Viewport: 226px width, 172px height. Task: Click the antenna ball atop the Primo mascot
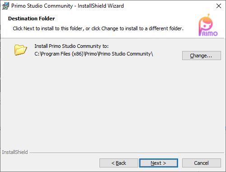click(208, 15)
